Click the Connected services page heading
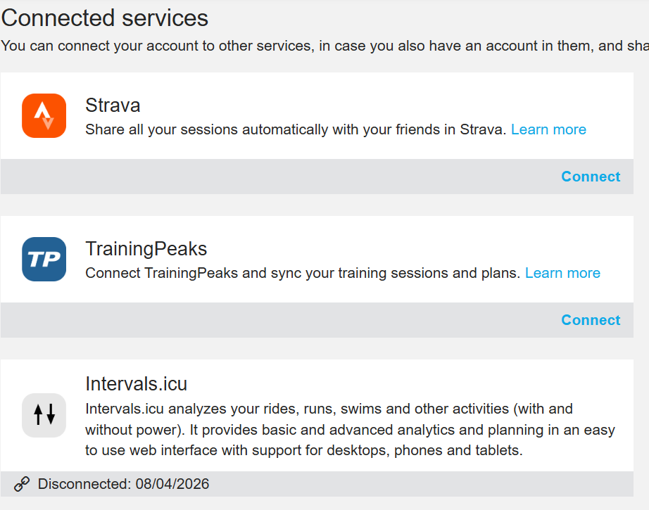 (x=105, y=18)
